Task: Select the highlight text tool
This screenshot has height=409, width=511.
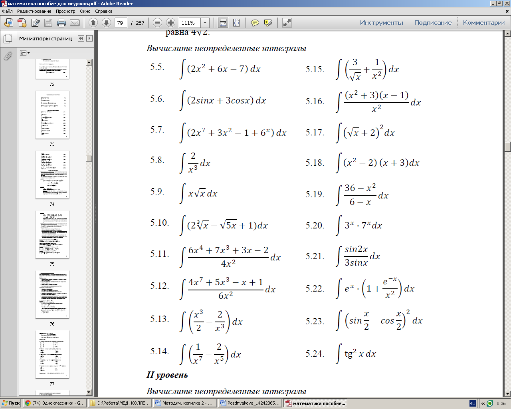Action: pos(268,23)
